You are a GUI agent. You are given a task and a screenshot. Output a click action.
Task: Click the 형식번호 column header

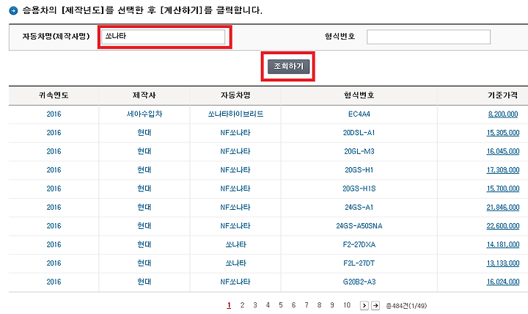[359, 95]
